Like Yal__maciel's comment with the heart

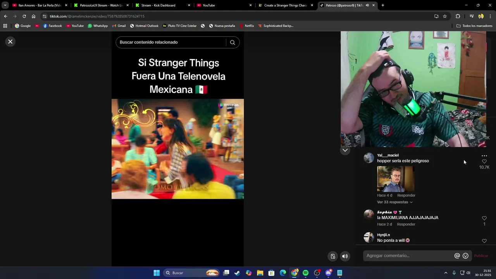[484, 162]
